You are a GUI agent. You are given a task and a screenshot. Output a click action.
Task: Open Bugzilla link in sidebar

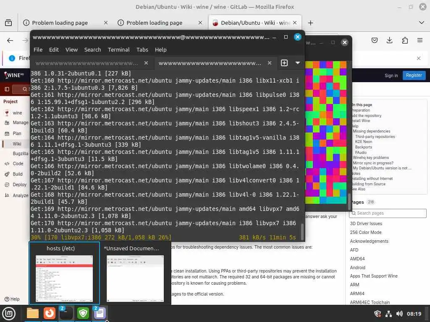pos(21,153)
